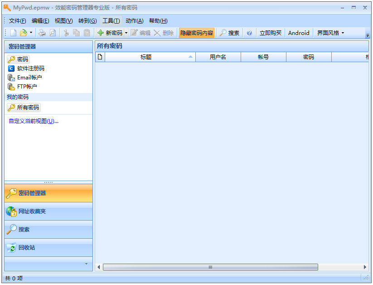Select 密码 item in sidebar
373x285 pixels.
pyautogui.click(x=18, y=59)
